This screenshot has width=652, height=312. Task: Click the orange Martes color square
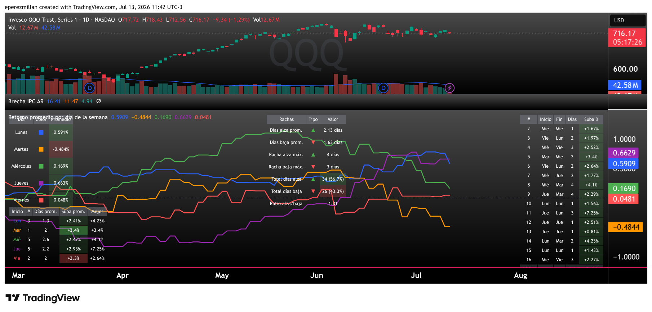point(41,149)
